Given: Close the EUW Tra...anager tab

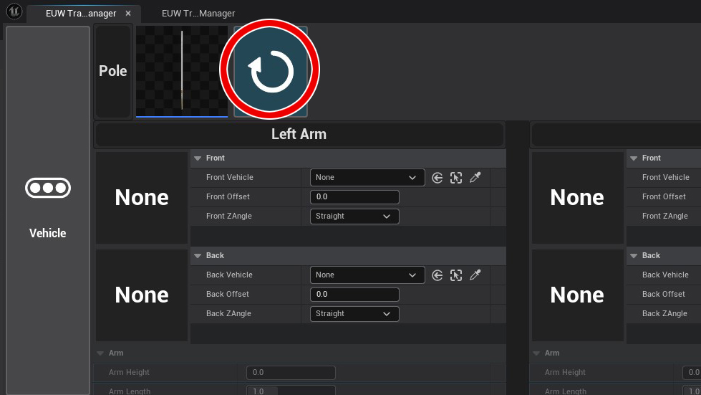Looking at the screenshot, I should [128, 14].
